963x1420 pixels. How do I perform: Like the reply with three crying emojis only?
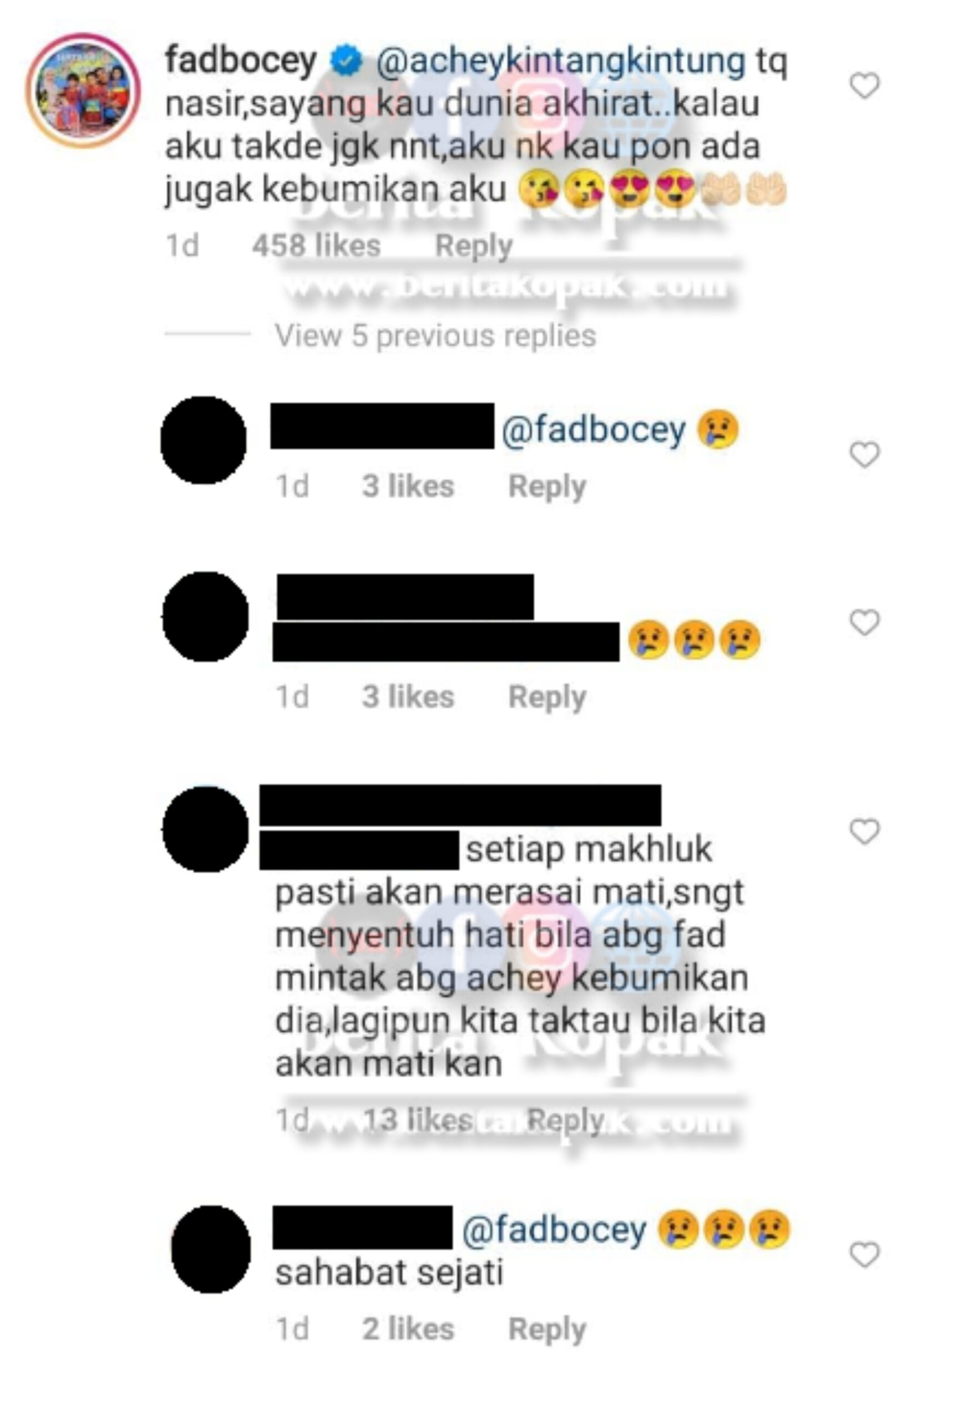click(865, 622)
